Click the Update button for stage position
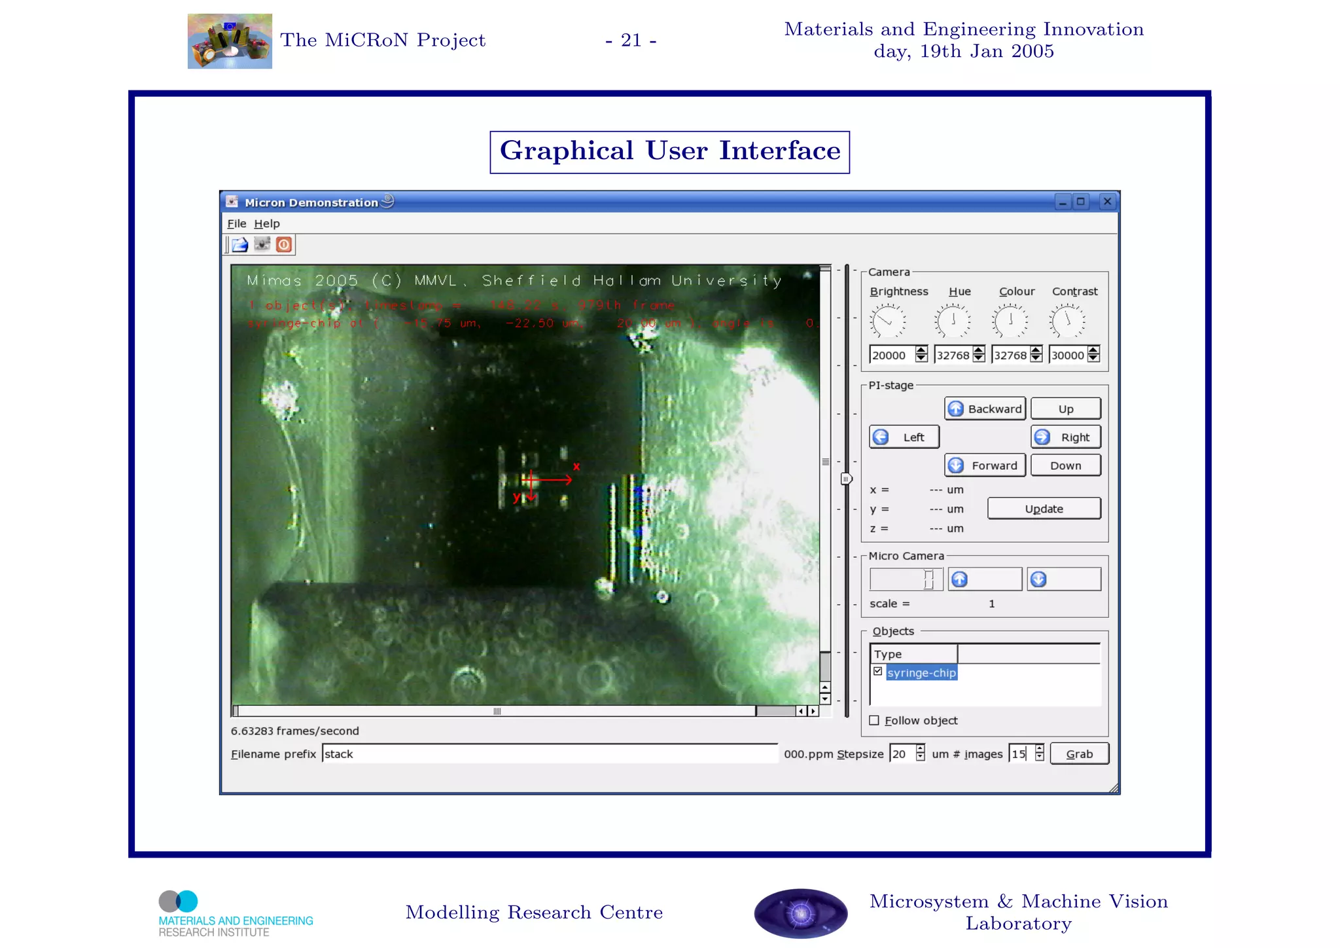The height and width of the screenshot is (948, 1340). click(1044, 509)
